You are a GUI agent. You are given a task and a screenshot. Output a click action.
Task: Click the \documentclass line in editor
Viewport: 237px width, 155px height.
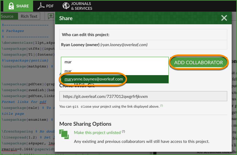pyautogui.click(x=28, y=43)
